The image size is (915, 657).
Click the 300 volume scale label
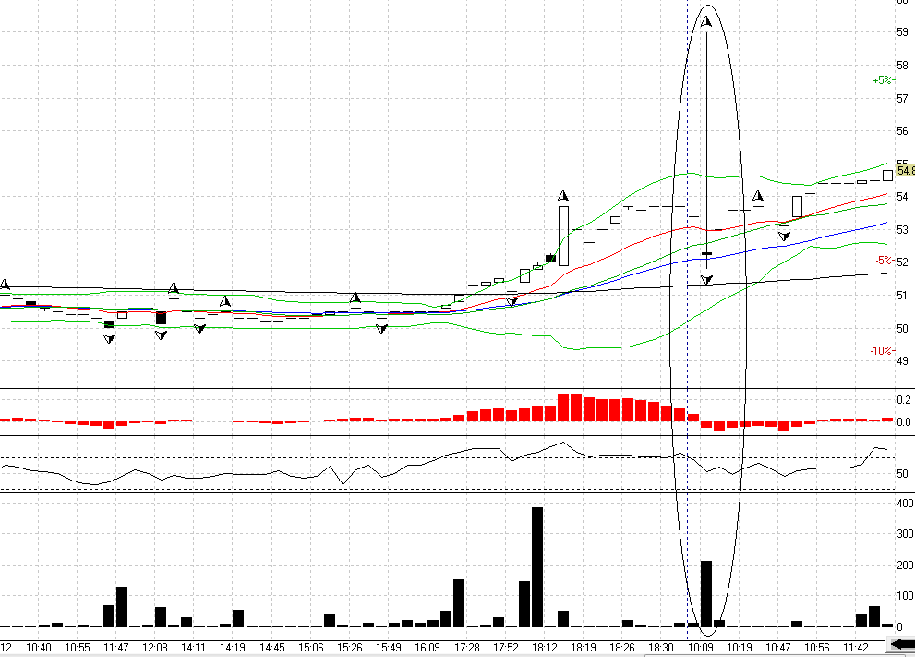(x=905, y=534)
